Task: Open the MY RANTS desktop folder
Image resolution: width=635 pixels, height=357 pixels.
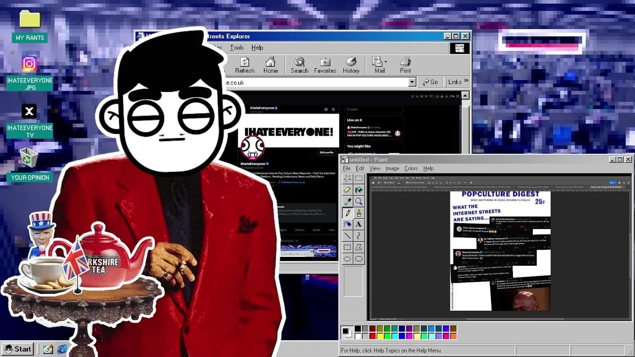Action: point(30,26)
